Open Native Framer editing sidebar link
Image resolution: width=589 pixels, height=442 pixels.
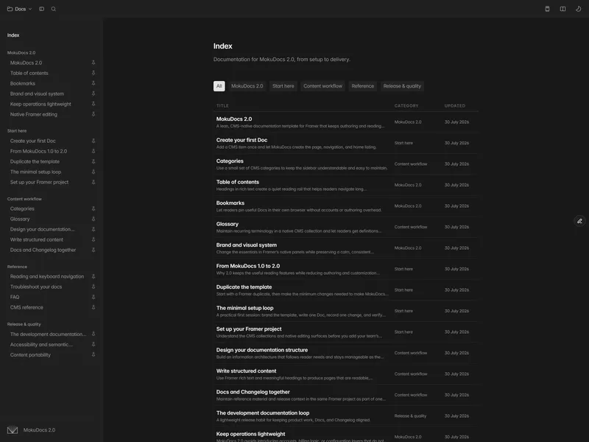(34, 114)
